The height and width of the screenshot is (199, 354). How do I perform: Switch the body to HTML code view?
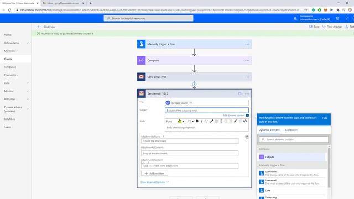[x=245, y=121]
